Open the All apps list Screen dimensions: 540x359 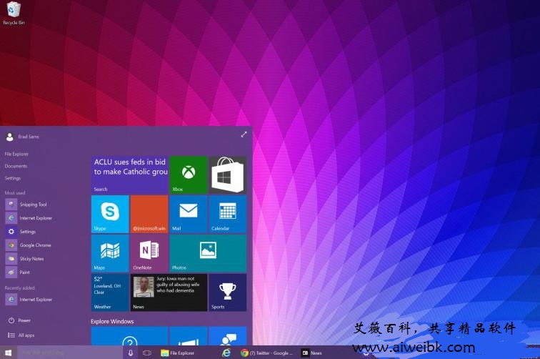pyautogui.click(x=21, y=335)
